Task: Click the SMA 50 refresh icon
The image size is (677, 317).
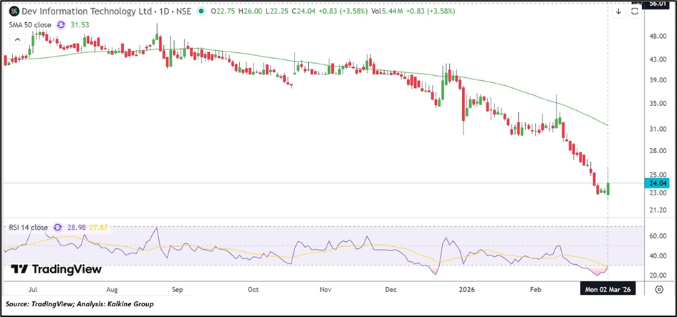Action: pyautogui.click(x=61, y=24)
